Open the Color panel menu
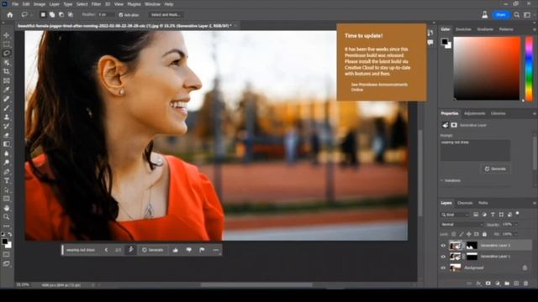Image resolution: width=538 pixels, height=302 pixels. tap(535, 29)
